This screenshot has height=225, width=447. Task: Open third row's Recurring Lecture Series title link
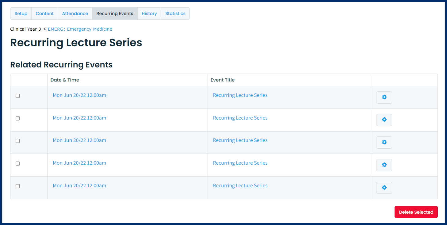click(x=240, y=140)
